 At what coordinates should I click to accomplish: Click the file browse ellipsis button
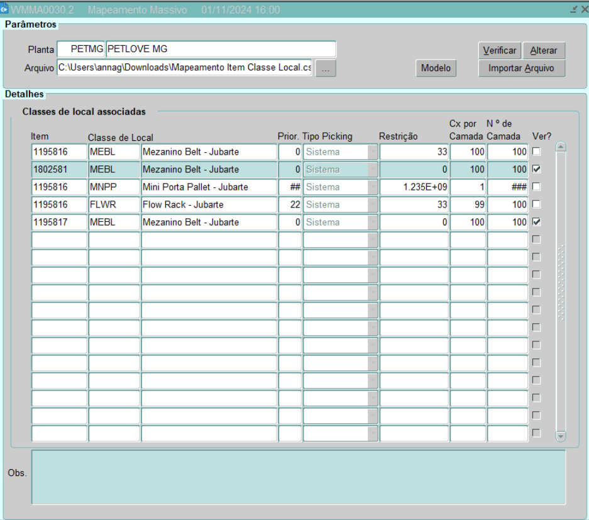325,69
